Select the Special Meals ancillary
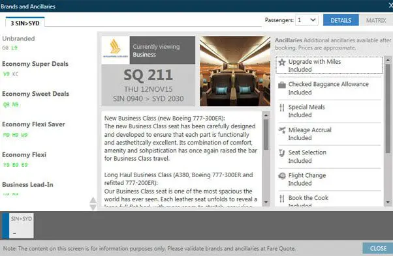Screen dimensions: 393x256 pos(329,111)
